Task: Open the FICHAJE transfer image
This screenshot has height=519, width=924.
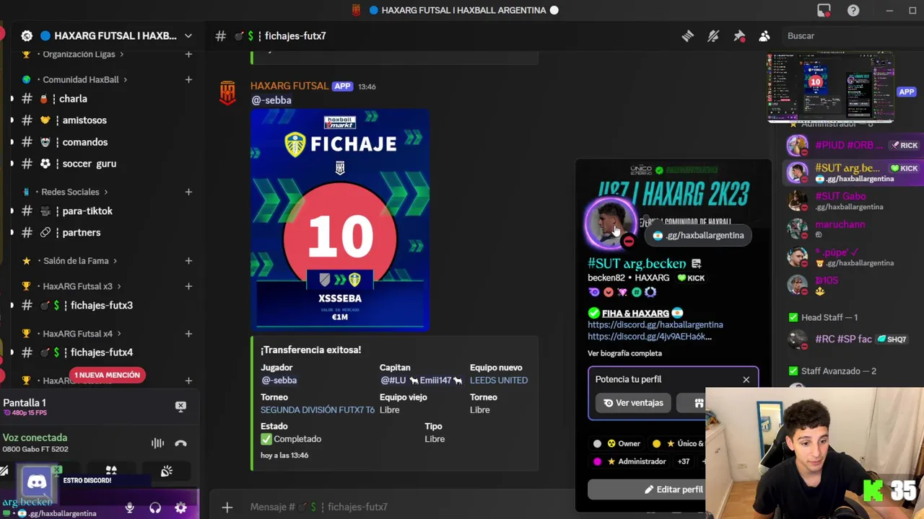Action: 340,220
